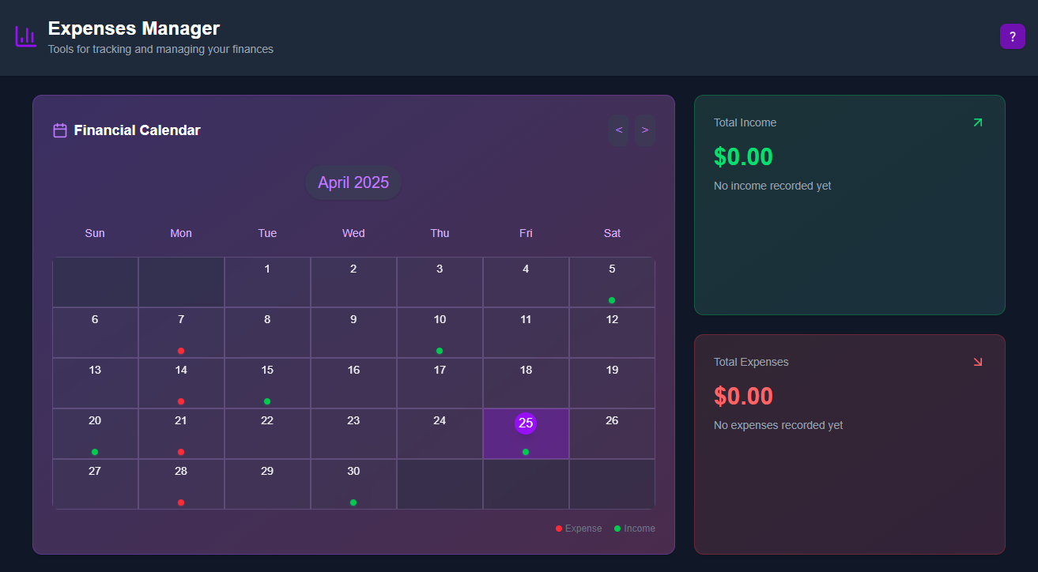
Task: Click the green $0.00 income amount
Action: (743, 156)
